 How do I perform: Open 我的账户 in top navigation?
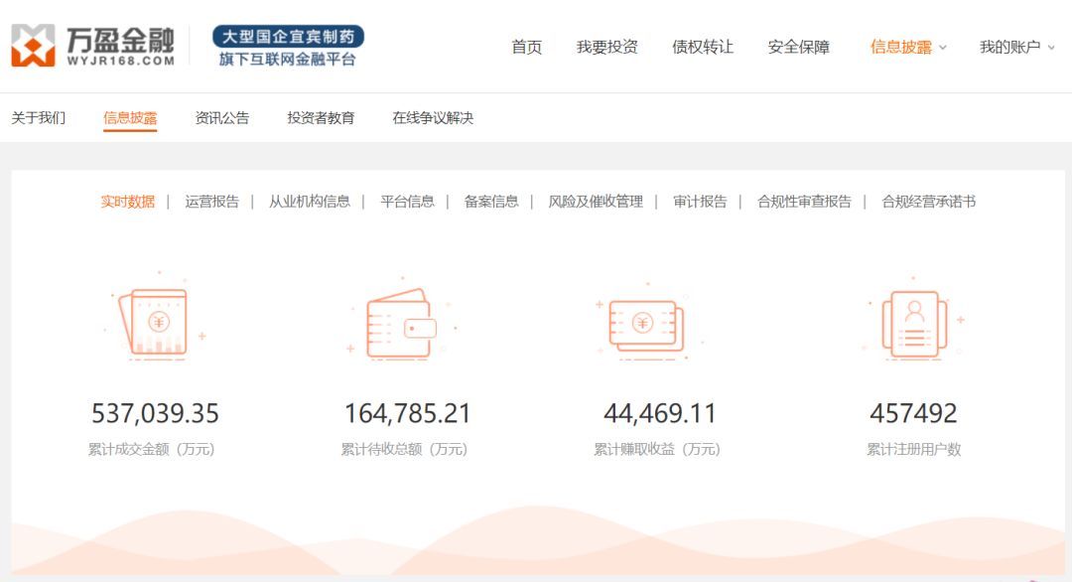pyautogui.click(x=1009, y=48)
